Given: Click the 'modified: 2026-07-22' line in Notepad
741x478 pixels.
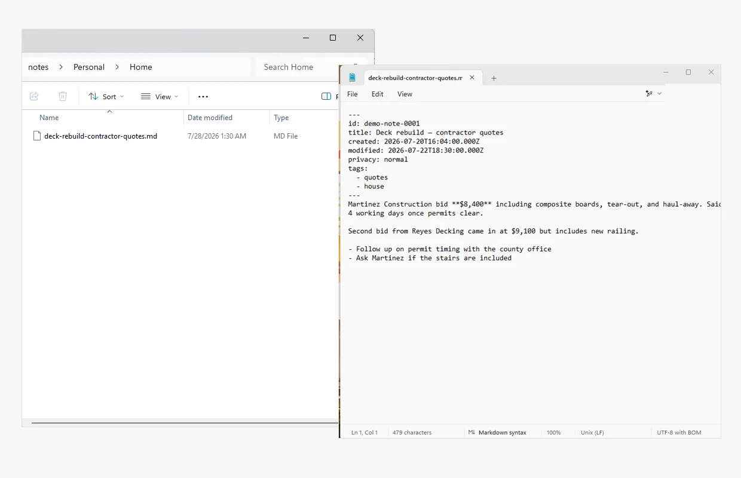Looking at the screenshot, I should (416, 151).
